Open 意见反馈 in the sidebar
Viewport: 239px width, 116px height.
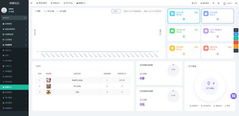[x=14, y=82]
